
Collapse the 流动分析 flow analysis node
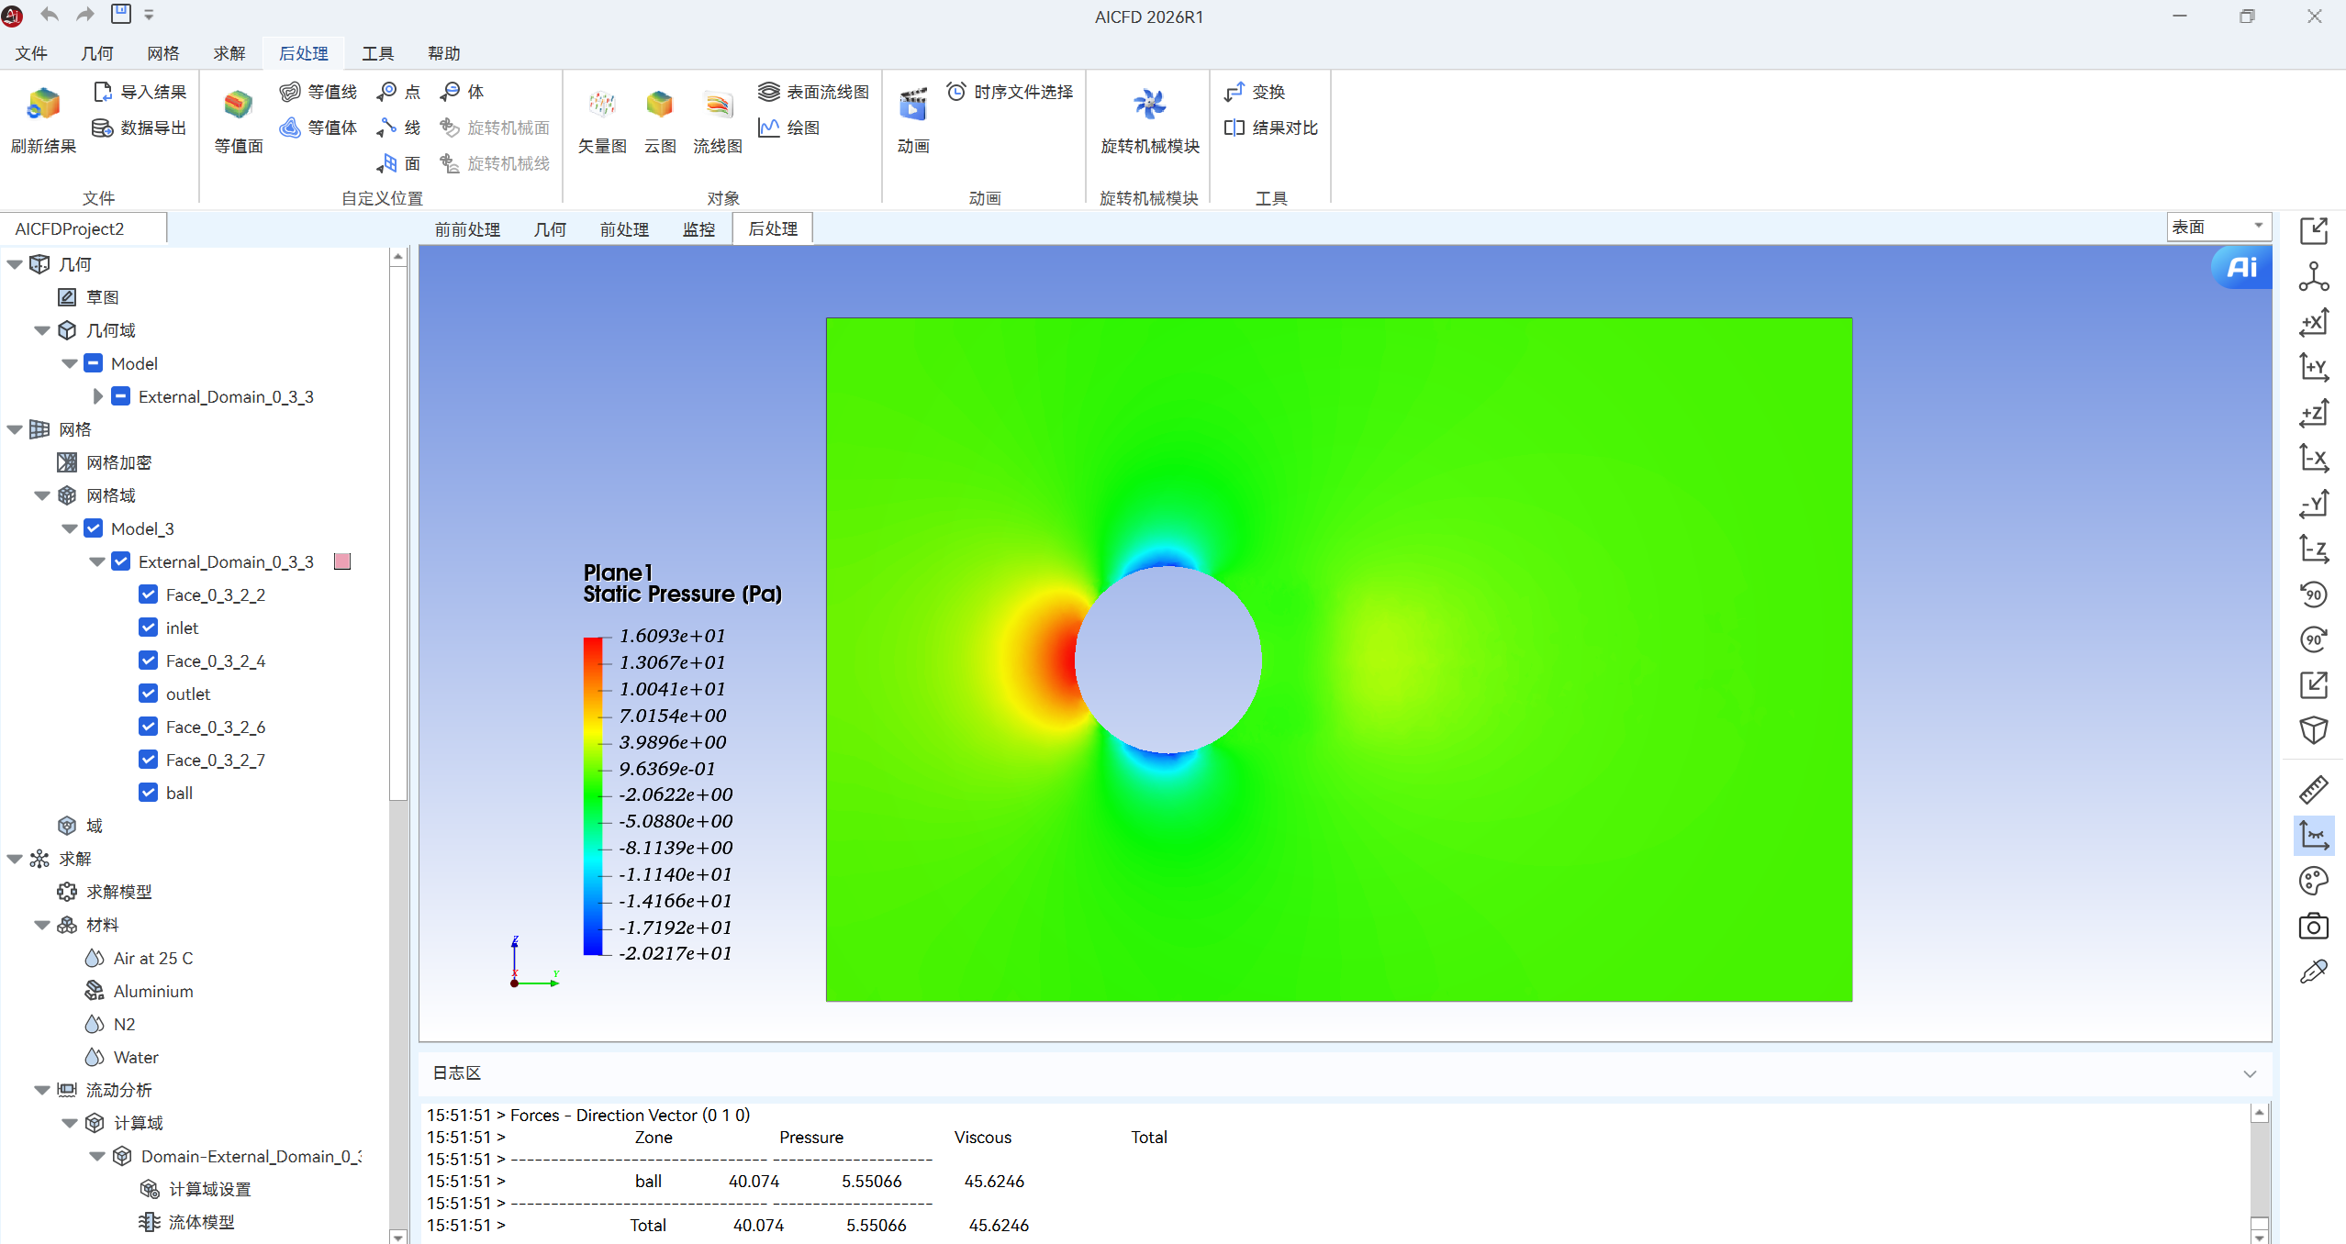pyautogui.click(x=42, y=1090)
